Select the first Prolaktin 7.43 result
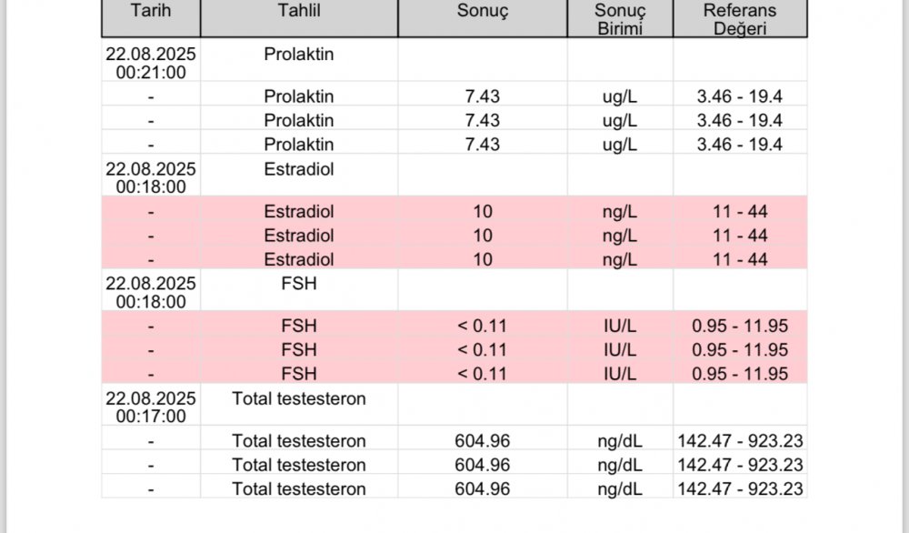909x533 pixels. tap(483, 96)
